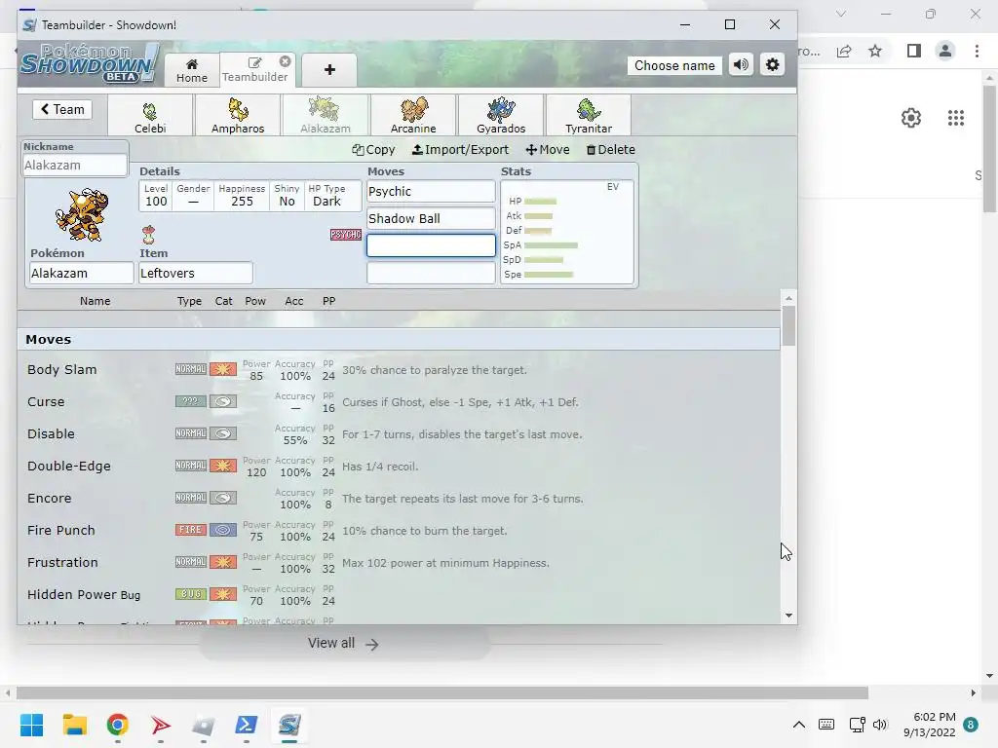This screenshot has height=748, width=998.
Task: Select the Disable move
Action: [x=399, y=433]
